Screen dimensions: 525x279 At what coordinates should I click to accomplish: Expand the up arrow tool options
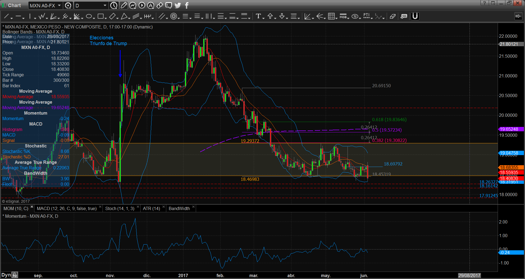(x=275, y=18)
